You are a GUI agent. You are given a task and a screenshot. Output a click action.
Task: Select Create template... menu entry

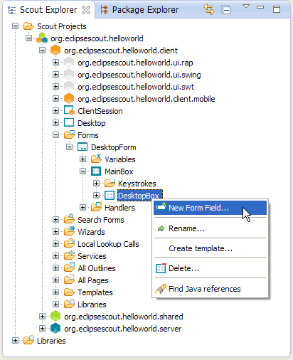pyautogui.click(x=210, y=248)
